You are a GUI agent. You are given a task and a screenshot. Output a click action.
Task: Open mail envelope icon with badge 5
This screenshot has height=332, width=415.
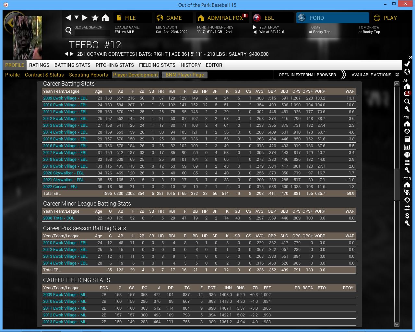407,94
